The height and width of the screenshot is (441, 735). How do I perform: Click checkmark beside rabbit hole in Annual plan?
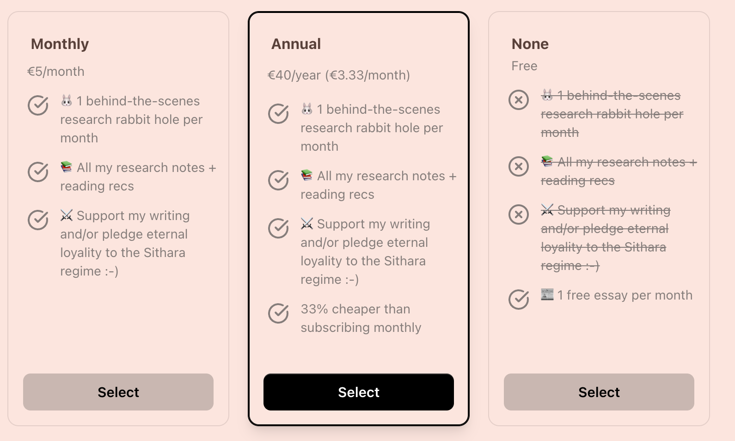(278, 113)
